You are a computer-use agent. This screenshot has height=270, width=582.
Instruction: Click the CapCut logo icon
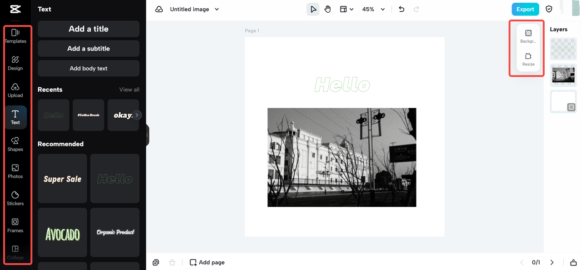[15, 10]
